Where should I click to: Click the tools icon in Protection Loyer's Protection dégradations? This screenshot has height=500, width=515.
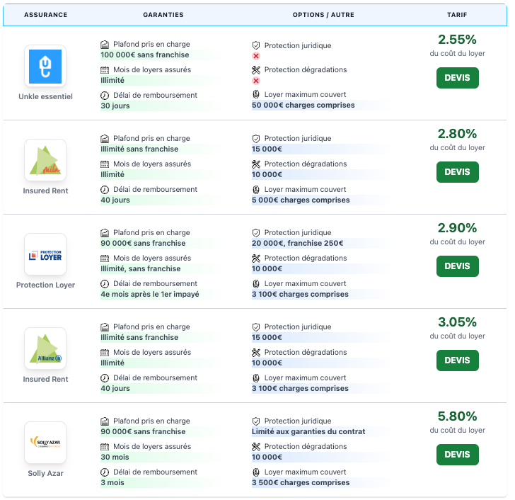pyautogui.click(x=256, y=258)
